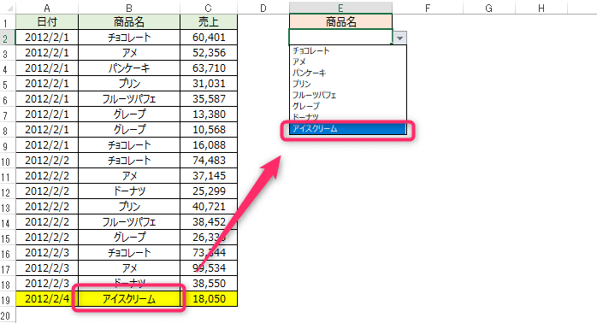Select column A header
597x323 pixels.
(x=47, y=8)
